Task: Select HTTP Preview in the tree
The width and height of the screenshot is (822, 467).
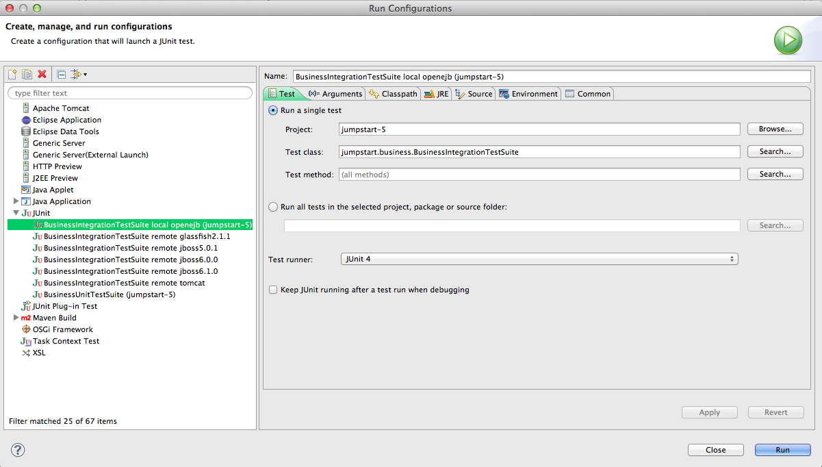Action: coord(57,166)
